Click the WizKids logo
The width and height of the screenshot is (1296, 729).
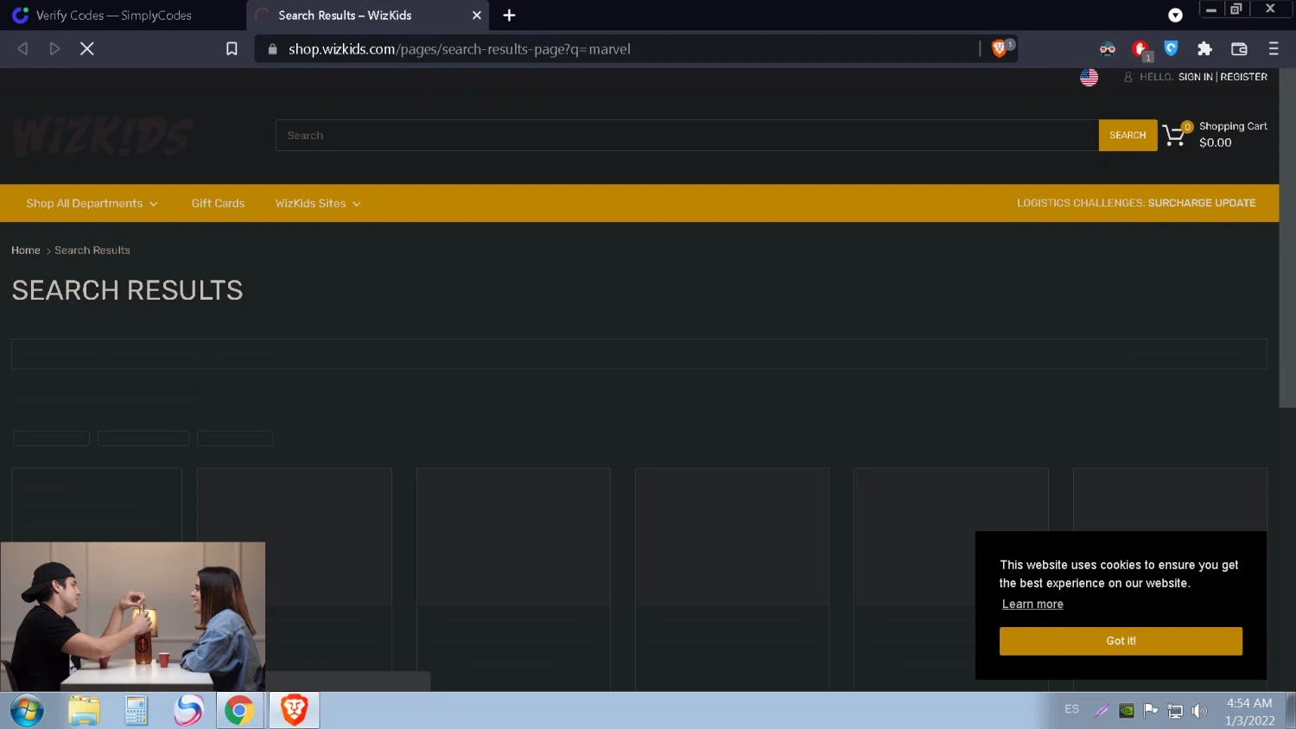[102, 136]
